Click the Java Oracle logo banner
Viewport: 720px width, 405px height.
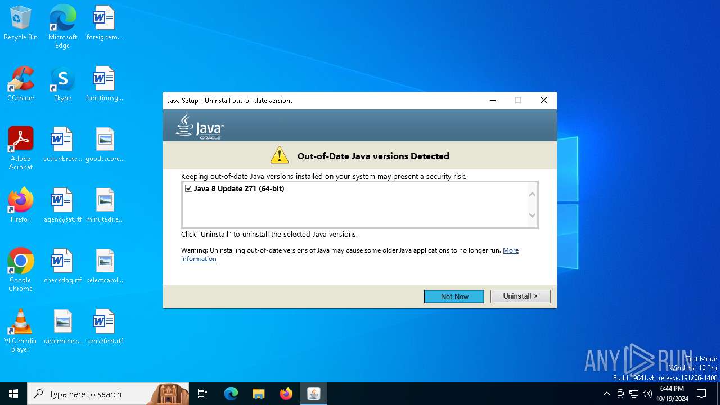(x=200, y=125)
